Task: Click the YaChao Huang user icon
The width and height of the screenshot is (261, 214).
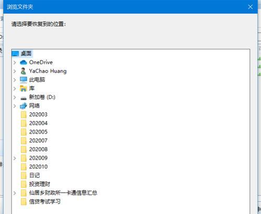Action: point(23,71)
